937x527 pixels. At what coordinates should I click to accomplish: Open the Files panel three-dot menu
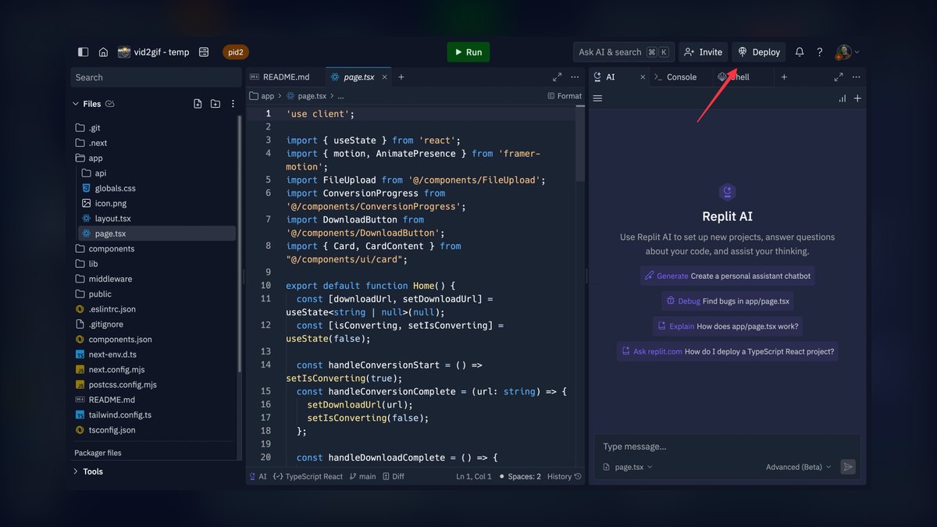(233, 104)
